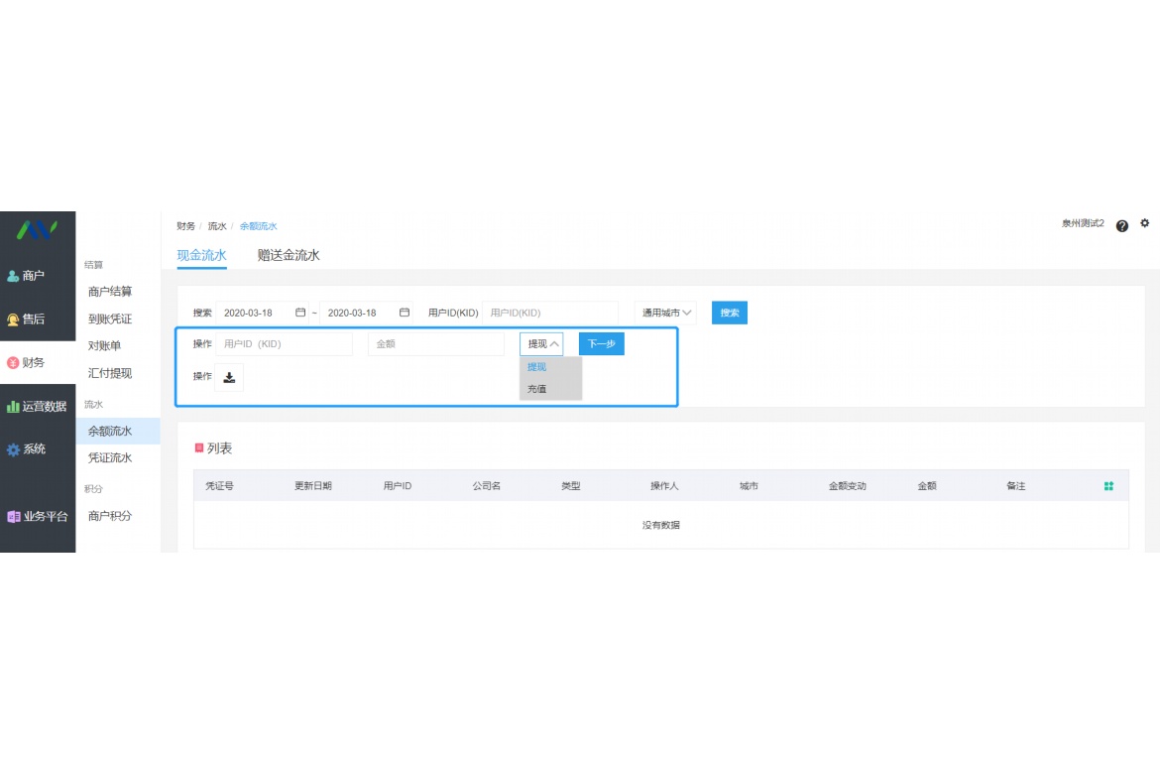Viewport: 1160px width, 764px height.
Task: Select the 现金流水 tab
Action: coord(201,255)
